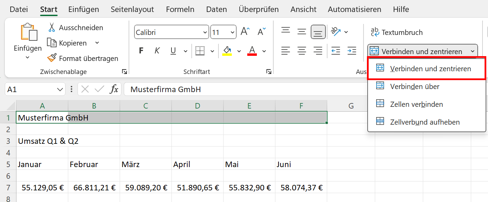The width and height of the screenshot is (488, 202).
Task: Open the Schriftart dialog launcher
Action: pyautogui.click(x=269, y=72)
